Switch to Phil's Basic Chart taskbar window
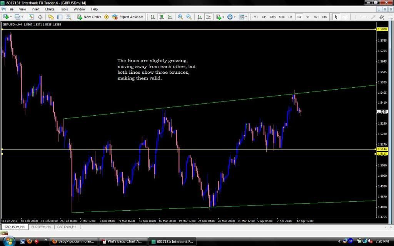 (x=122, y=241)
